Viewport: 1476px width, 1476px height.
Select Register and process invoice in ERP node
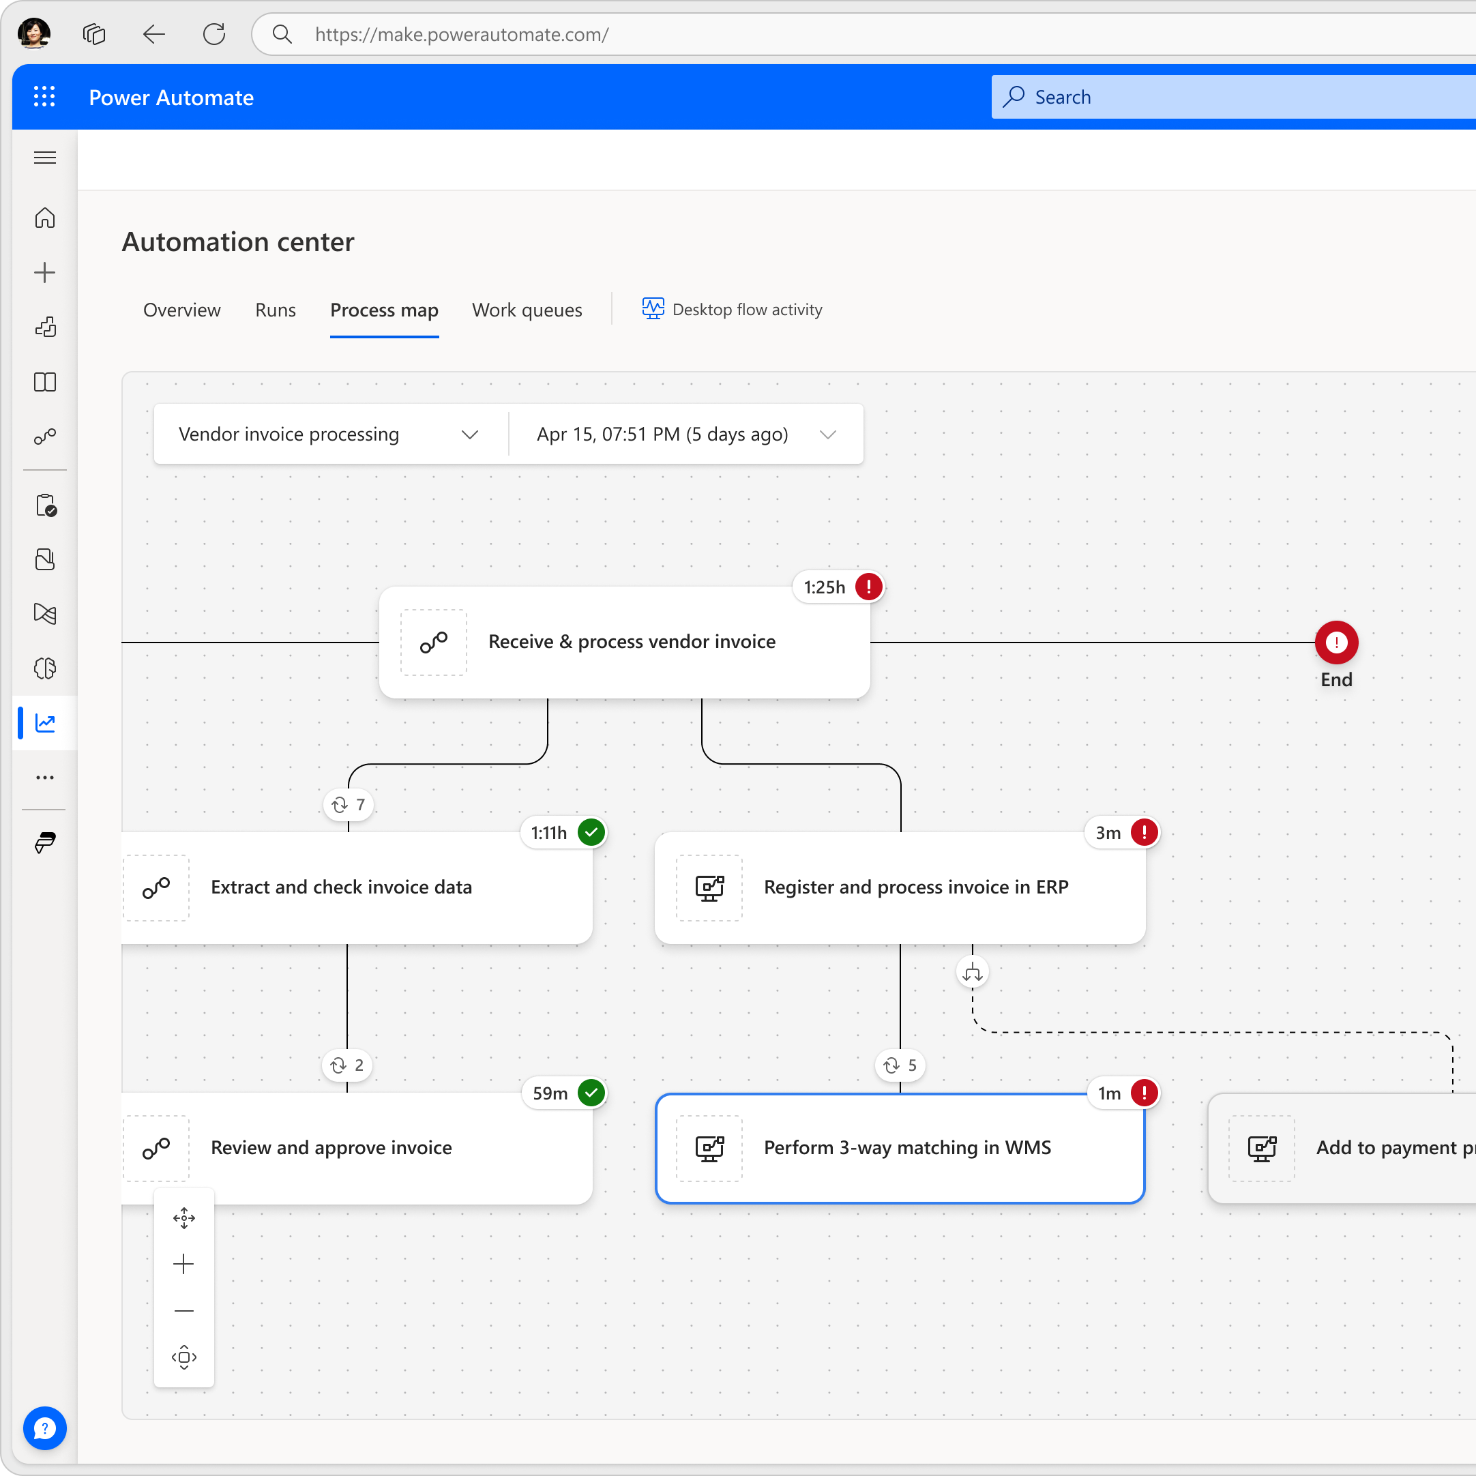point(900,888)
